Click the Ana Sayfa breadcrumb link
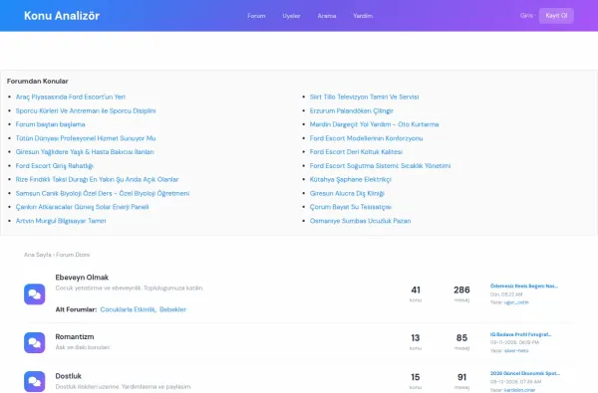 tap(38, 255)
